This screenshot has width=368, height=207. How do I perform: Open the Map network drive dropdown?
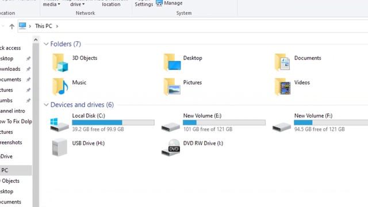click(77, 3)
